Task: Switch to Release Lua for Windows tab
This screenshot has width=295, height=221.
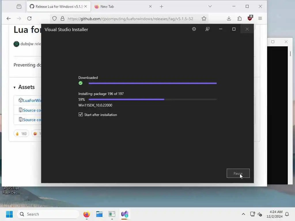Action: pos(59,7)
